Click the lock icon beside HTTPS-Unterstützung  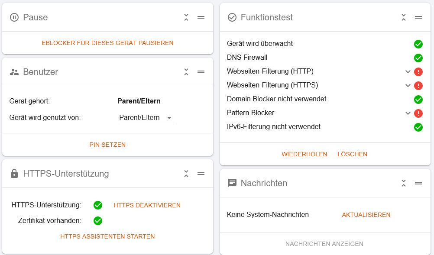14,174
